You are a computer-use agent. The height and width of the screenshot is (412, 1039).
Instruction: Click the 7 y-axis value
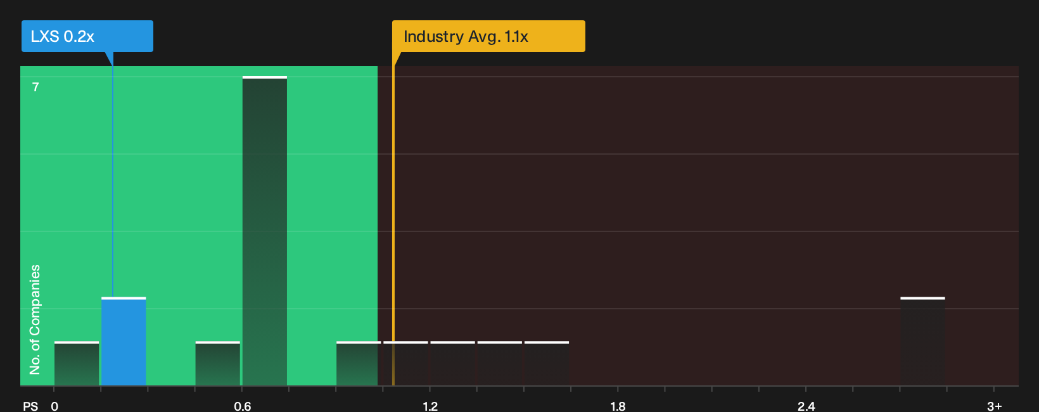click(35, 87)
